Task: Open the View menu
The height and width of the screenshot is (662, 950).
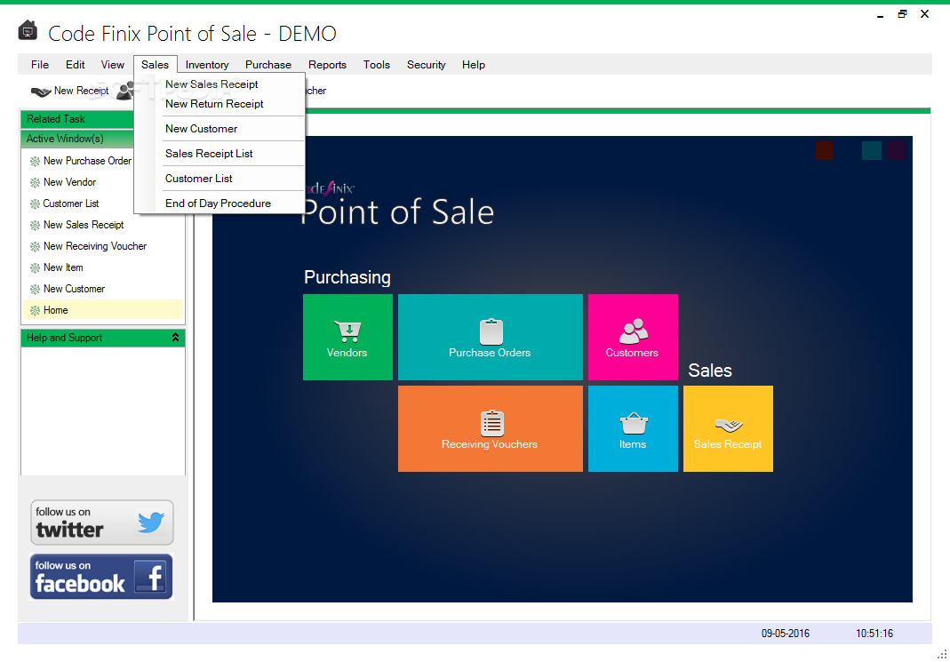Action: point(113,65)
